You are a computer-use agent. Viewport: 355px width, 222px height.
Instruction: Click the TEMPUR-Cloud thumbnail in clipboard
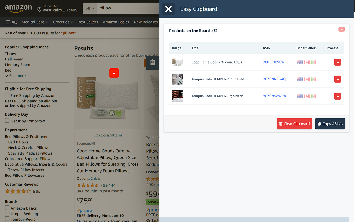pyautogui.click(x=177, y=79)
